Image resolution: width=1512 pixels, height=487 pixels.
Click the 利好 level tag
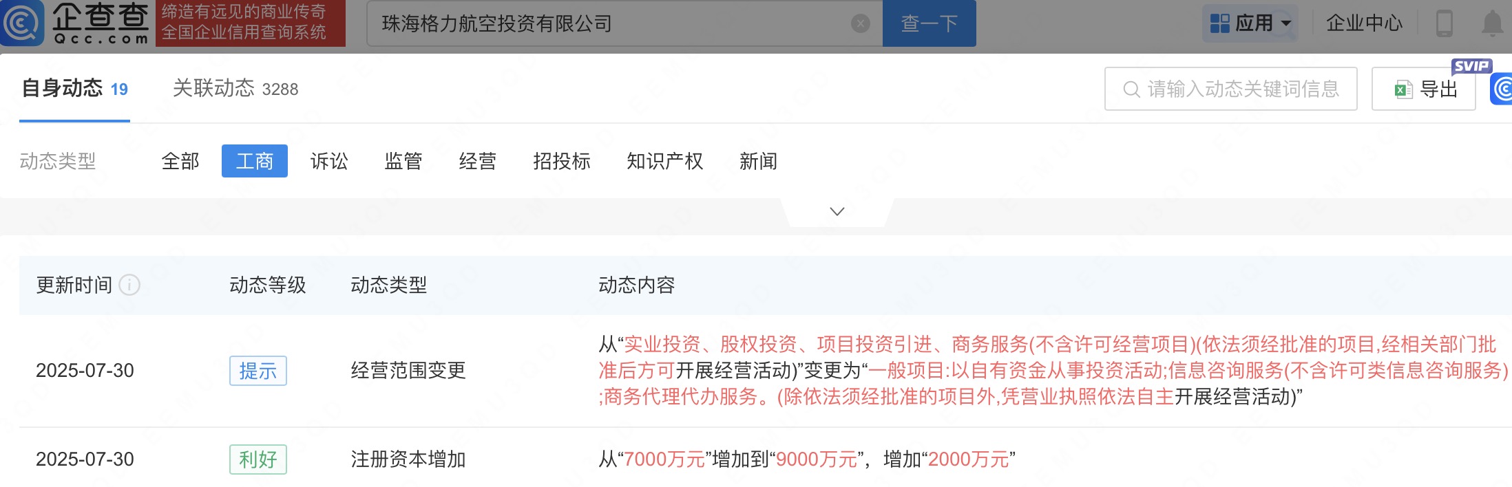click(258, 459)
